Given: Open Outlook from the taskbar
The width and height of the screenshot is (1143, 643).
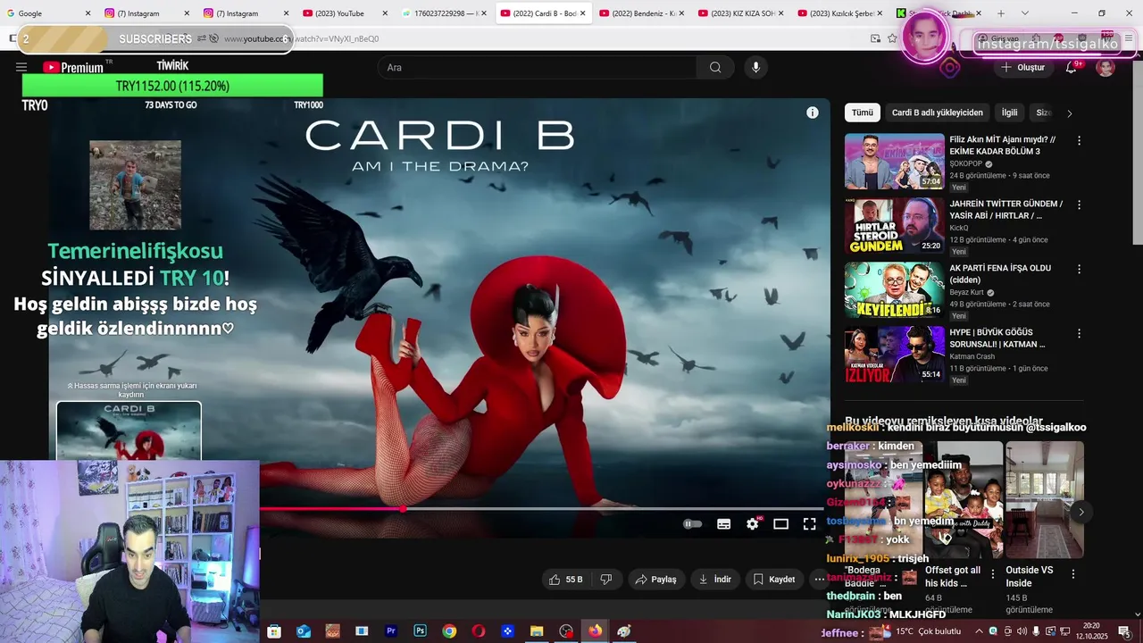Looking at the screenshot, I should pyautogui.click(x=304, y=631).
